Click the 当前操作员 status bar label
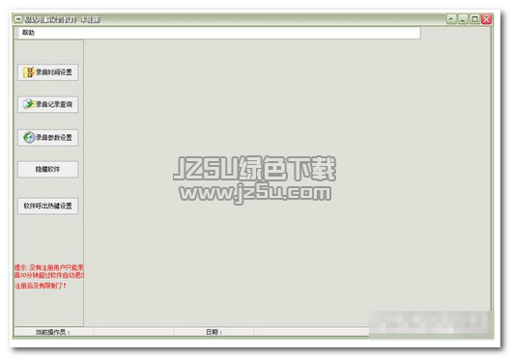This screenshot has width=511, height=358. (x=53, y=332)
